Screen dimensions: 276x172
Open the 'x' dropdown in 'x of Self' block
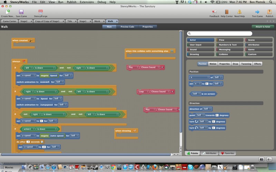[200, 77]
